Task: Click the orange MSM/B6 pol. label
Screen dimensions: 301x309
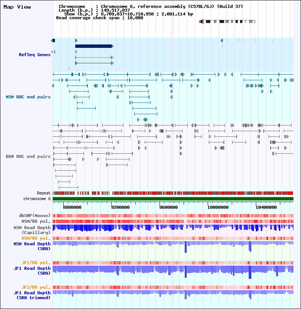Action: [x=36, y=238]
